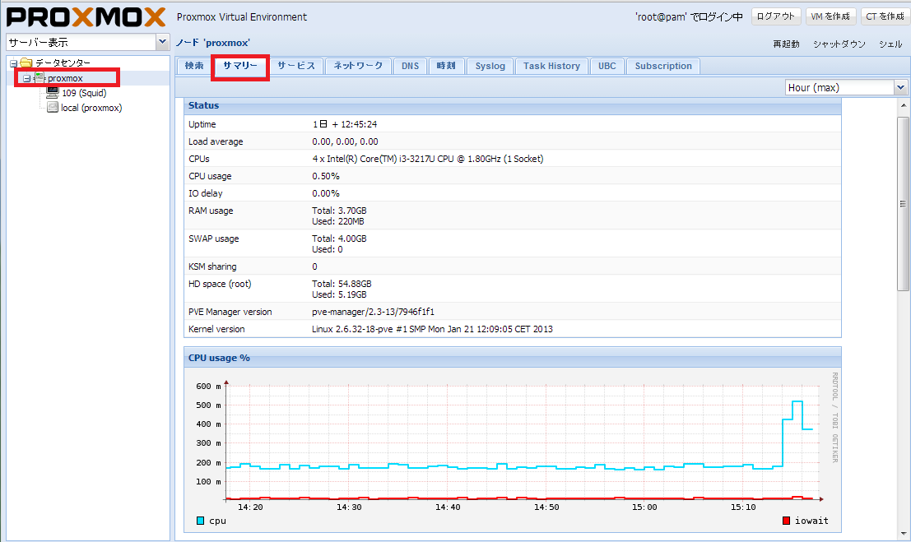Click the データセンター folder icon
This screenshot has width=911, height=542.
coord(26,63)
